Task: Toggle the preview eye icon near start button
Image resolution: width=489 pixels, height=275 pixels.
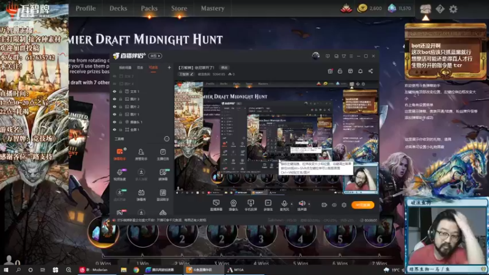Action: tap(334, 205)
